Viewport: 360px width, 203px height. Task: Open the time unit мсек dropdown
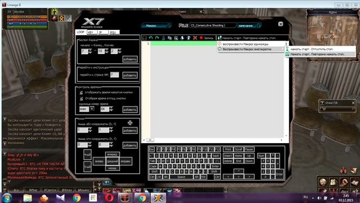pyautogui.click(x=92, y=109)
